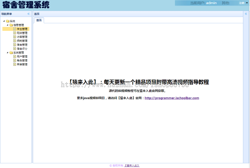This screenshot has width=250, height=168.
Task: Switch to the 首页 tab
Action: tap(39, 20)
